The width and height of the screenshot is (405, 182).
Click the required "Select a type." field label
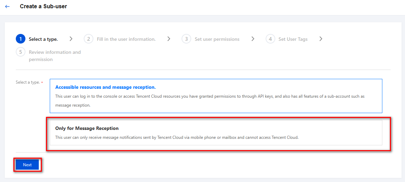point(28,82)
